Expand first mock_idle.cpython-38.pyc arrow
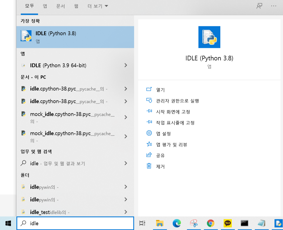 (126, 117)
